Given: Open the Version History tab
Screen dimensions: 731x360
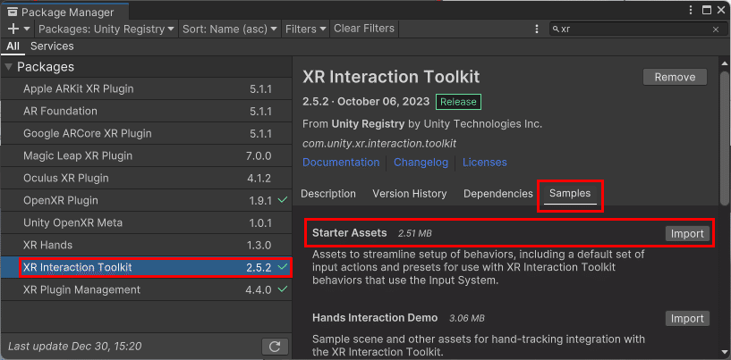Looking at the screenshot, I should click(x=409, y=194).
